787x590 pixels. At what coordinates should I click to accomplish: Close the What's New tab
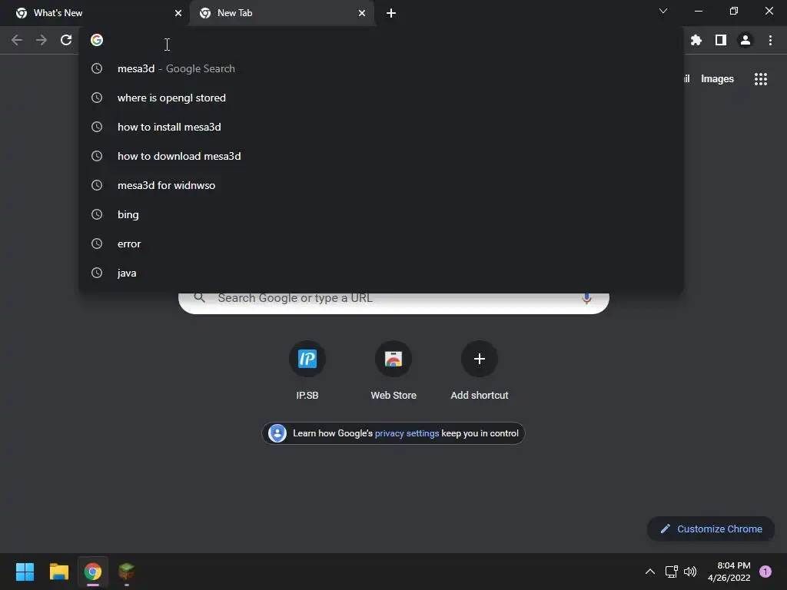pos(178,13)
